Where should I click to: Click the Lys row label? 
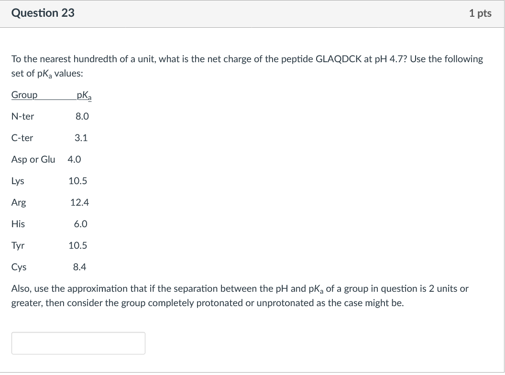click(x=18, y=181)
